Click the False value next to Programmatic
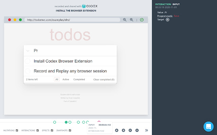 (176, 16)
